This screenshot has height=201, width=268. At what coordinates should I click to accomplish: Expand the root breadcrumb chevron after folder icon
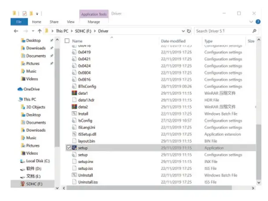coord(52,31)
